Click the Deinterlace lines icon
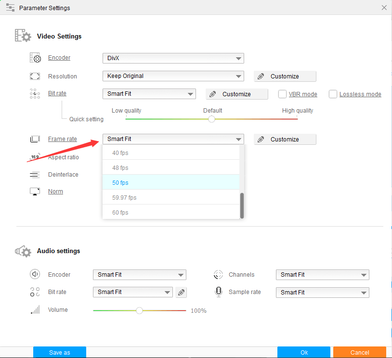 pyautogui.click(x=35, y=175)
